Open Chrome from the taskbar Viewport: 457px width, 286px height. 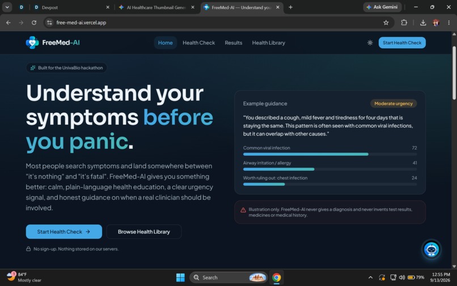coord(276,277)
